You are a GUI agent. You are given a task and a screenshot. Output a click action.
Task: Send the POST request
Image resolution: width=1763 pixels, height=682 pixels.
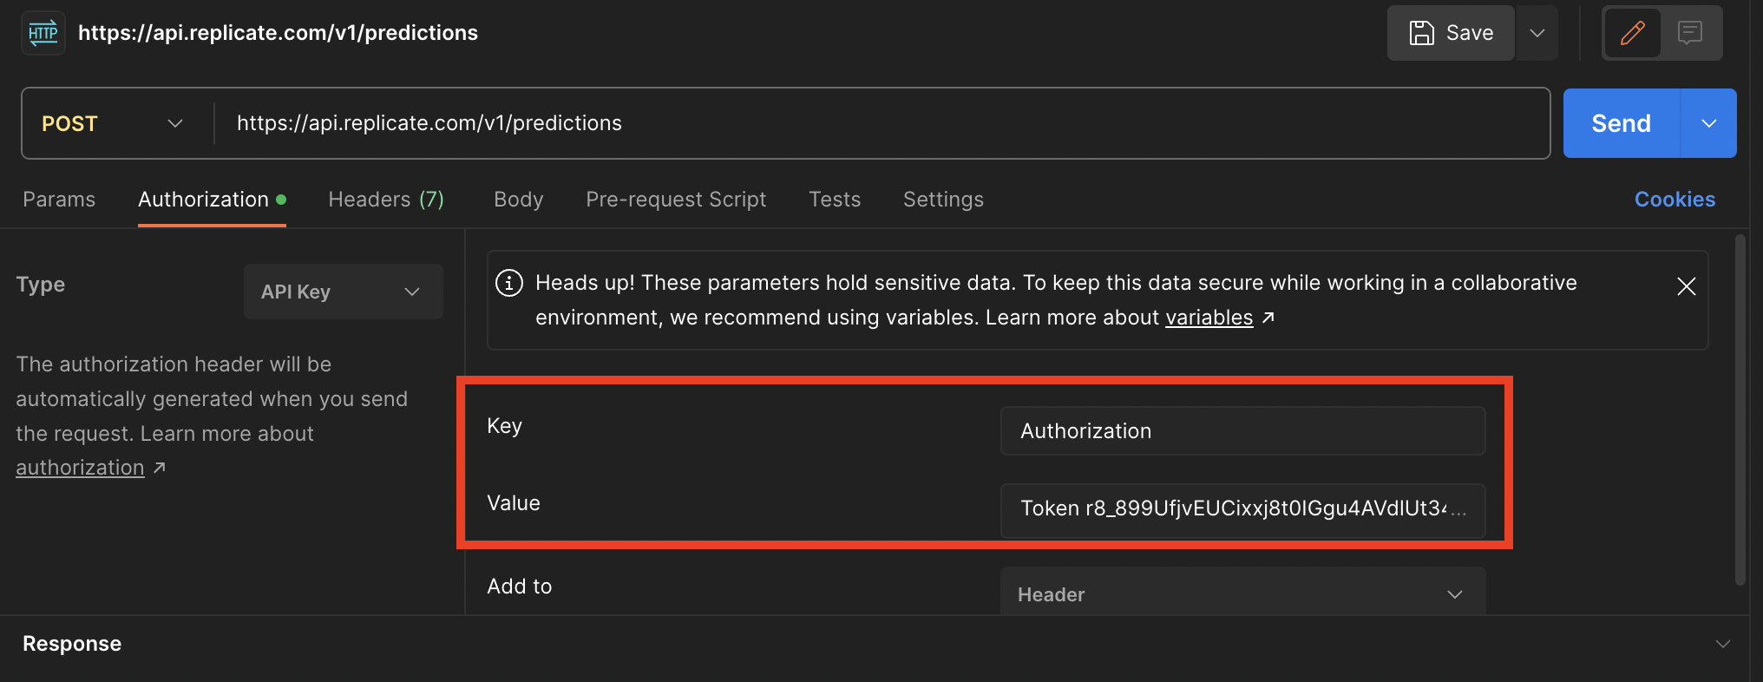point(1621,123)
